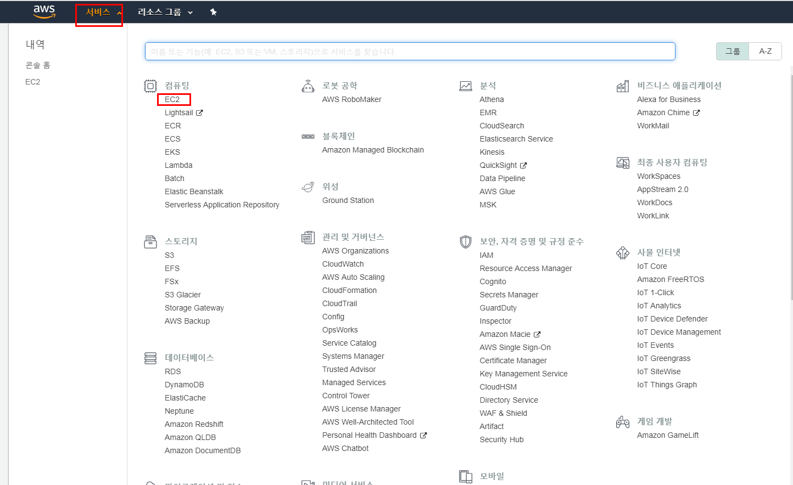Open WorkSpaces
793x485 pixels.
(x=658, y=176)
